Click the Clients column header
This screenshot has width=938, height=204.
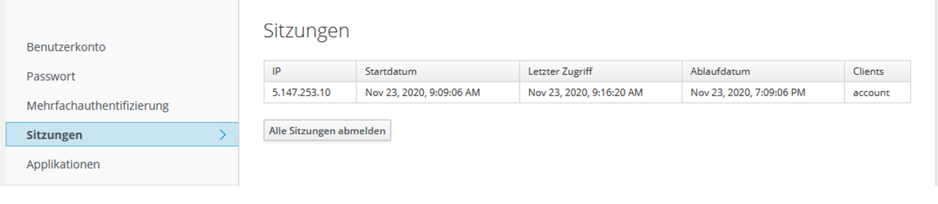tap(868, 71)
